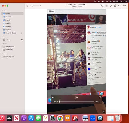The image size is (129, 123).
Task: Click the clock showing Fri Apr 11
Action: 120,1
